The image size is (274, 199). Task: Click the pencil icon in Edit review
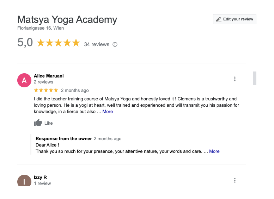(219, 19)
